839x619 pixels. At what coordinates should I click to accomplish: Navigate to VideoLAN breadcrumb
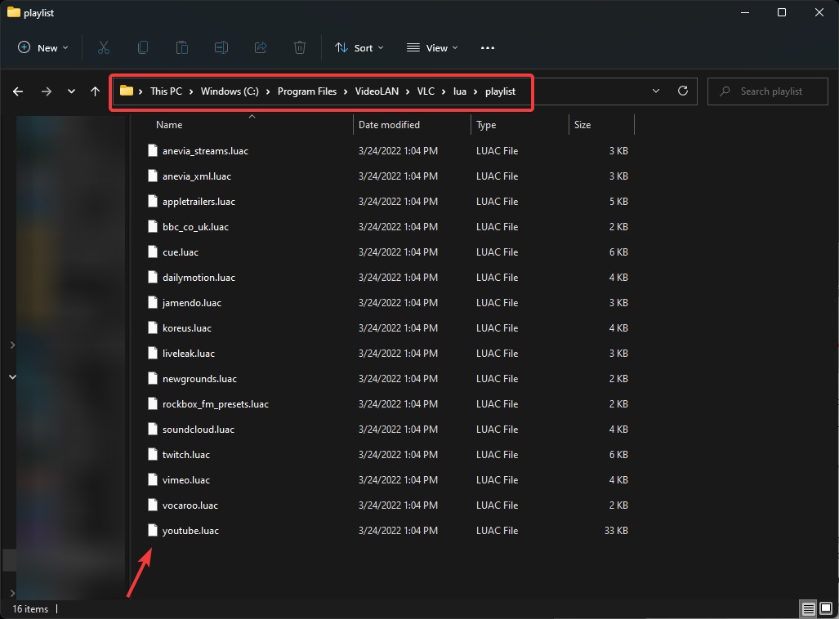(x=377, y=91)
